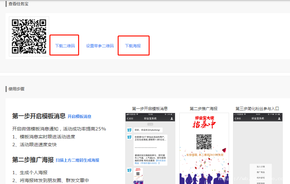Screen dimensions: 290x184
Task: Select line 2、活动跟进速度变快
Action: click(x=34, y=145)
